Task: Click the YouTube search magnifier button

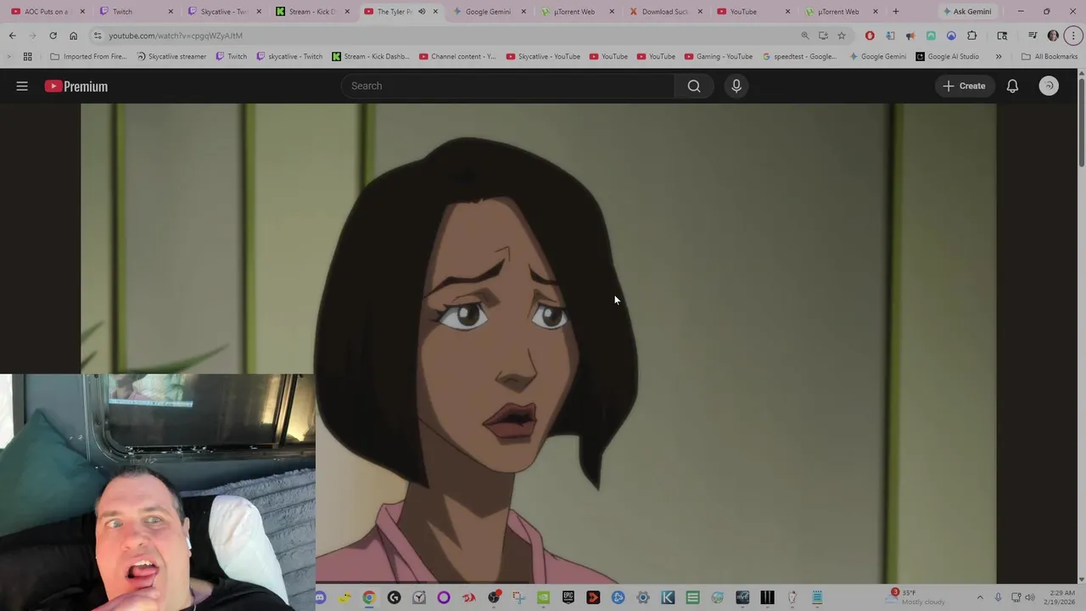Action: [x=694, y=86]
